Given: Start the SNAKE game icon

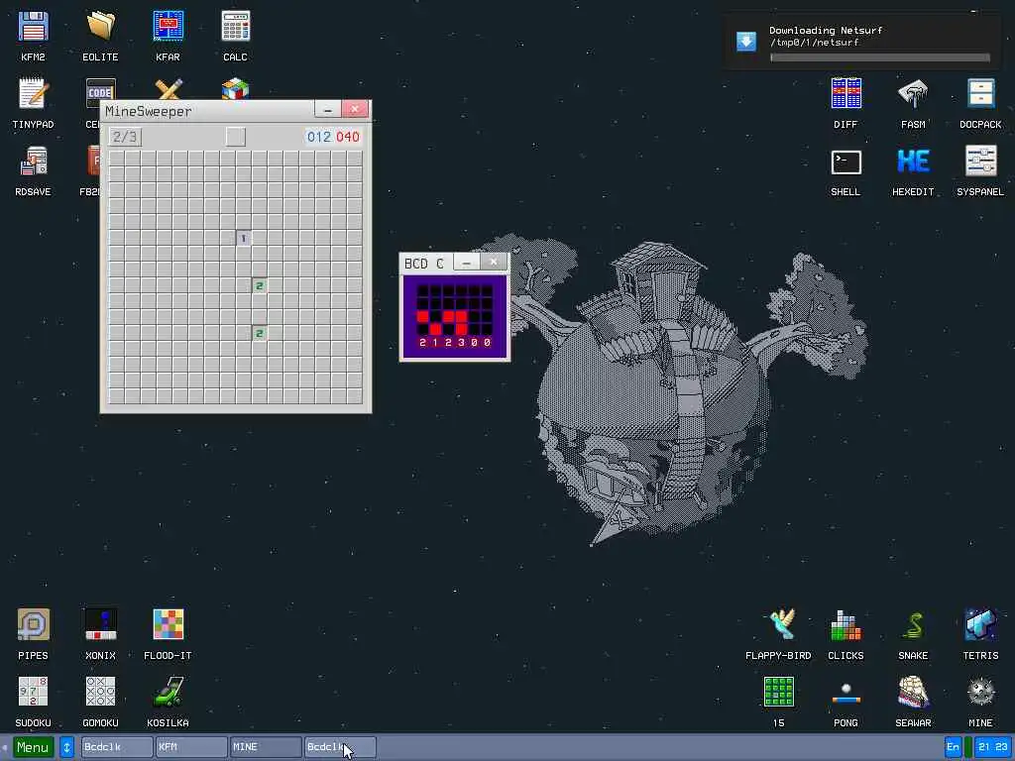Looking at the screenshot, I should click(913, 634).
